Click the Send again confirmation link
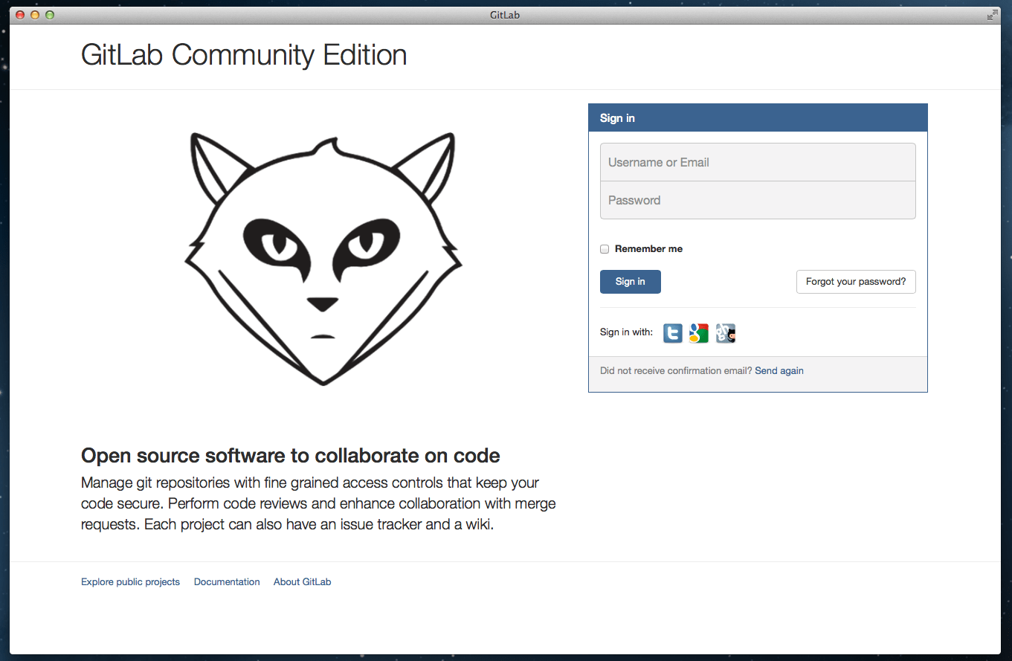This screenshot has width=1012, height=661. tap(779, 370)
